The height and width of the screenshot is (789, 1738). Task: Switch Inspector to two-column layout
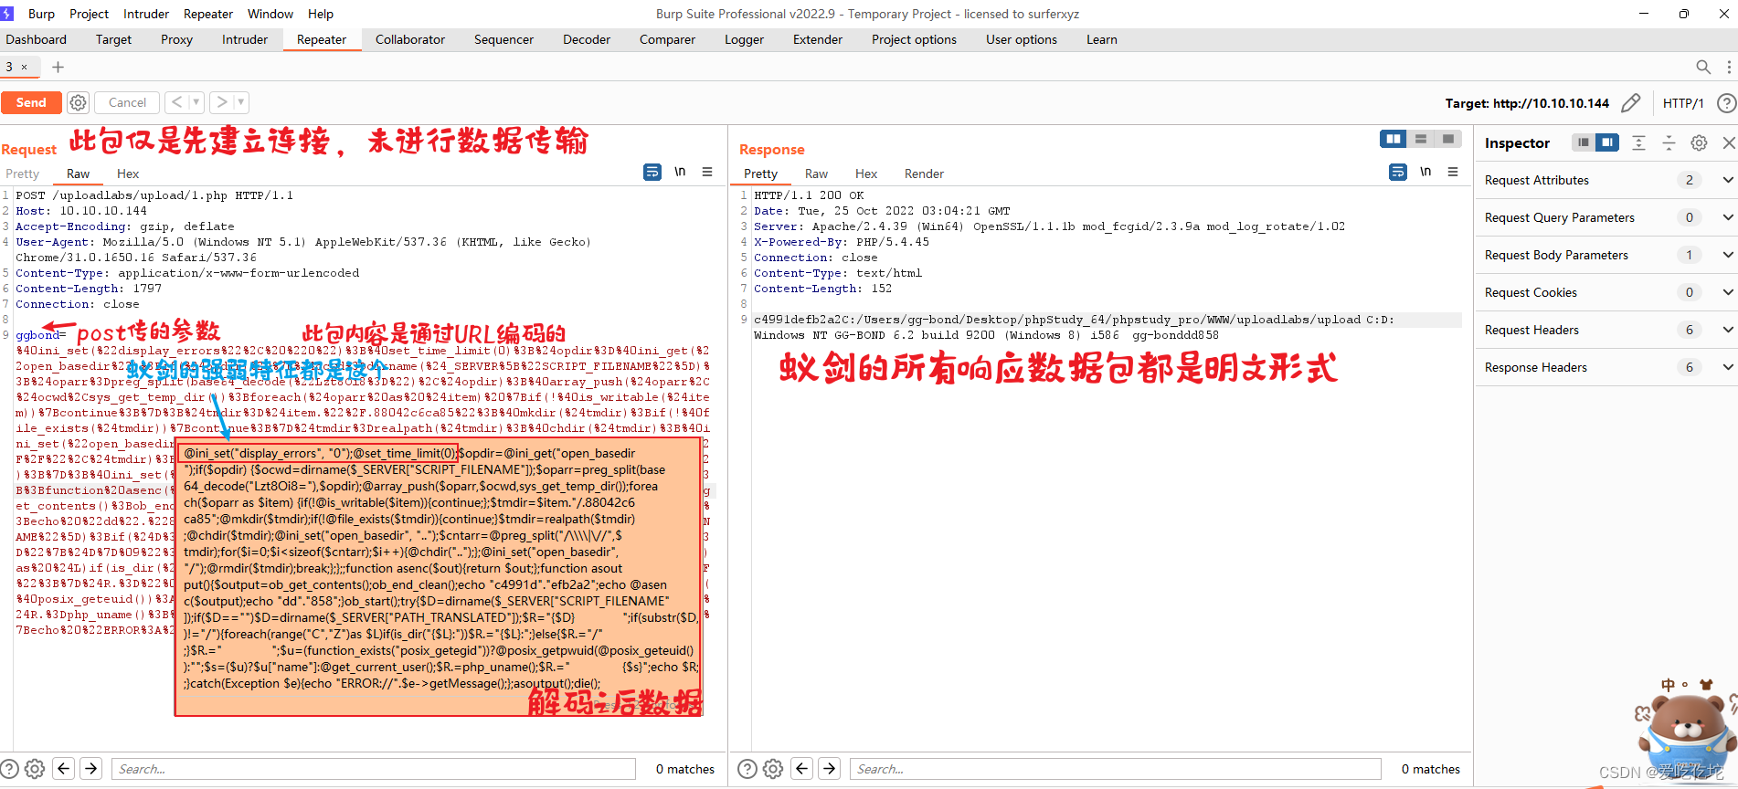coord(1607,142)
